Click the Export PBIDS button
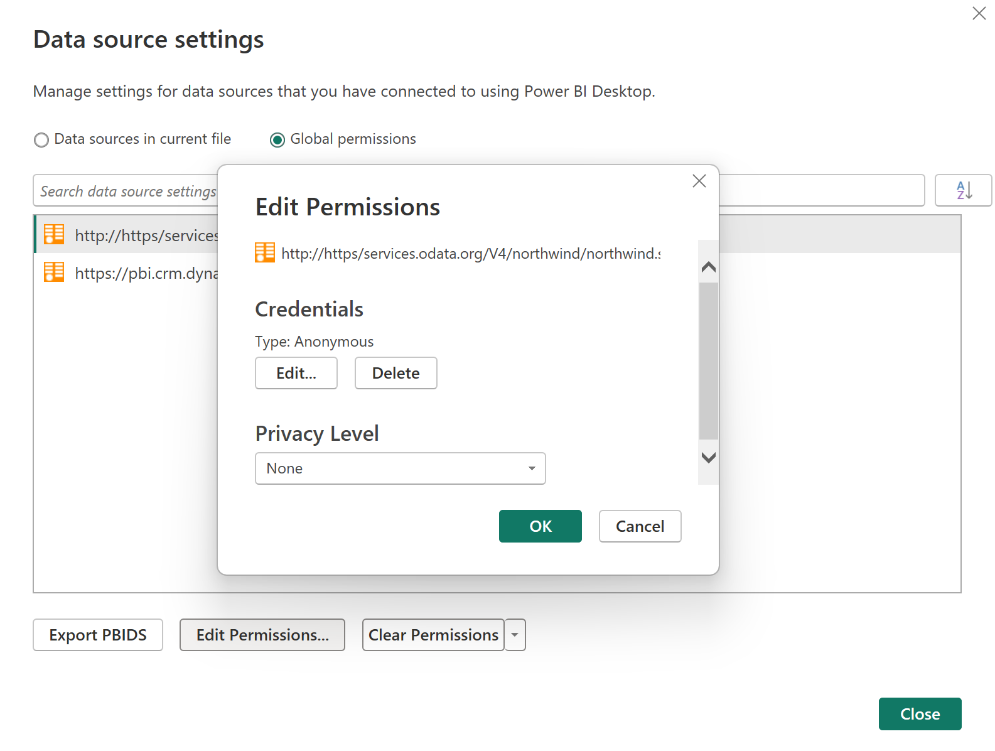Viewport: 995px width, 751px height. [x=98, y=635]
